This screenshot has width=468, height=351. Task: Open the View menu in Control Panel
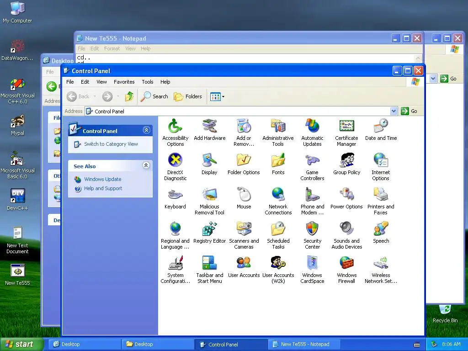[x=101, y=82]
